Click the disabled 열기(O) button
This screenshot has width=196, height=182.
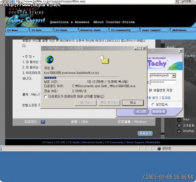85,103
